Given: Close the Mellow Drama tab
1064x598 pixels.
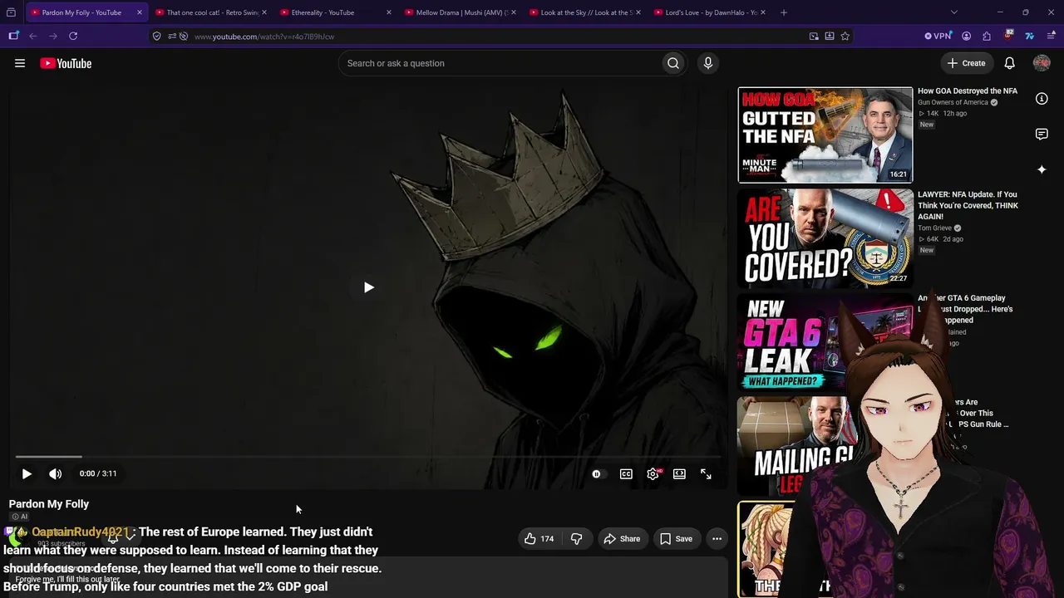Looking at the screenshot, I should pos(513,12).
